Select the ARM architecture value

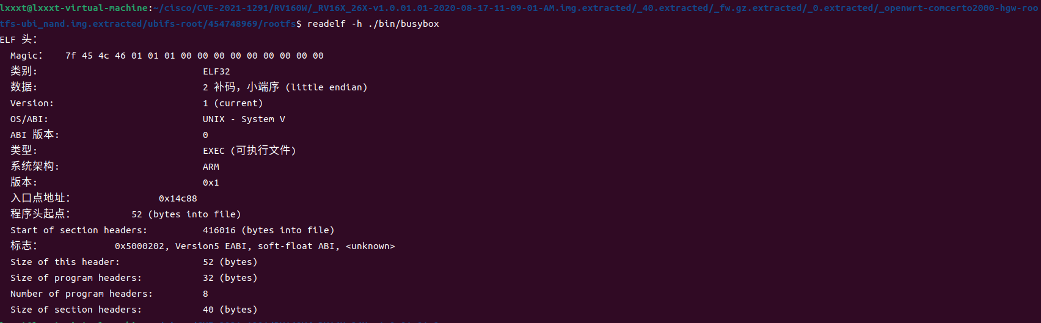click(211, 167)
